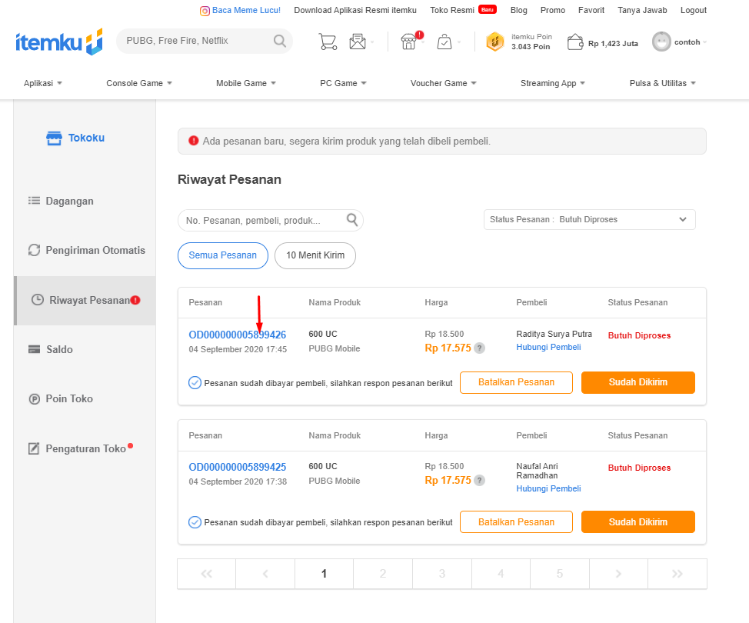Open Saldo in the sidebar

59,349
